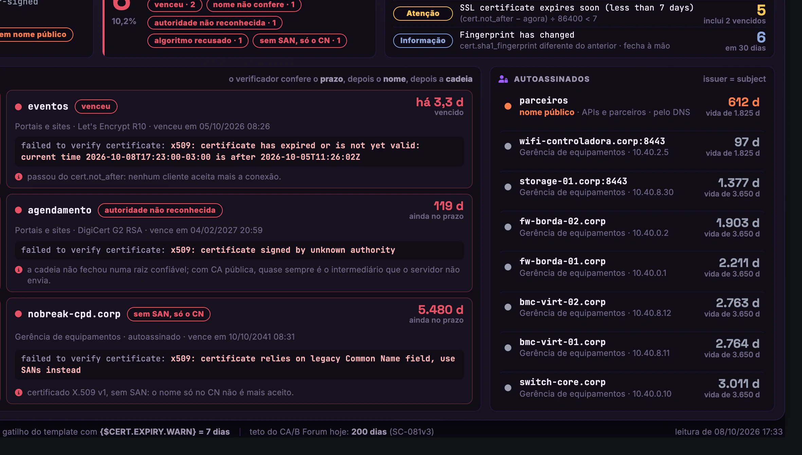This screenshot has height=455, width=802.
Task: Click the '{$CERT.EXPIRY.WARN} = 7 dias' footer text
Action: pyautogui.click(x=165, y=432)
